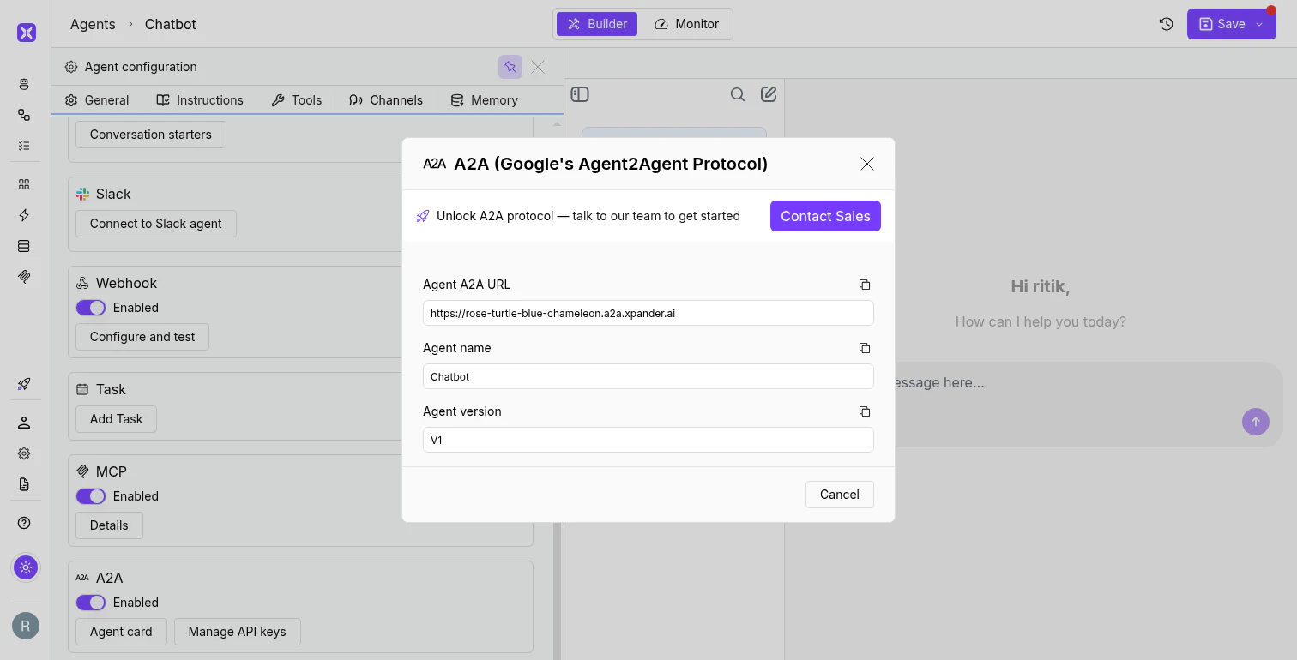Switch to the Tools tab
The image size is (1297, 660).
(297, 100)
